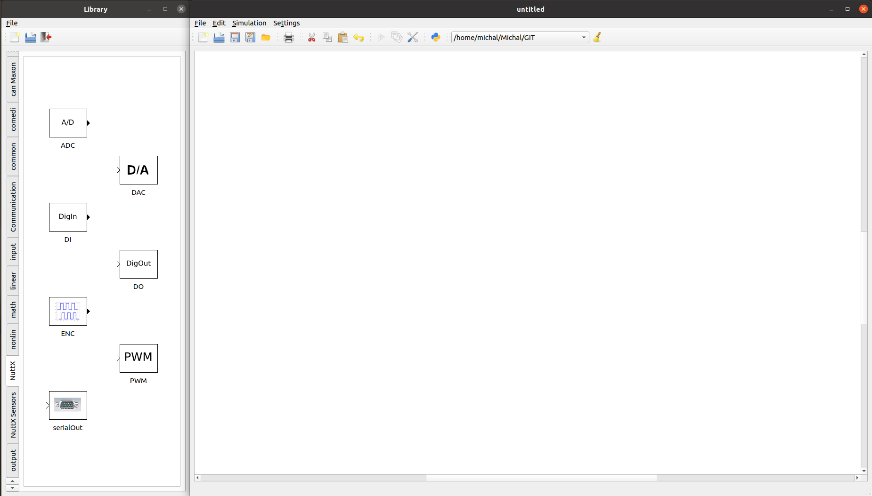Screen dimensions: 872x496
Task: Click the broom cleanup icon
Action: click(597, 38)
